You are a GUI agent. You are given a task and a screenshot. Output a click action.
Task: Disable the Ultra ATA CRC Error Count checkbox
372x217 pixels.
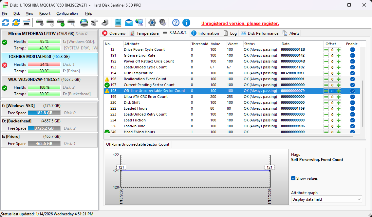[x=352, y=97]
